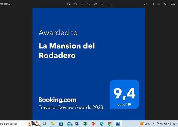178x127 pixels.
Task: Rotate the image
Action: (x=75, y=4)
